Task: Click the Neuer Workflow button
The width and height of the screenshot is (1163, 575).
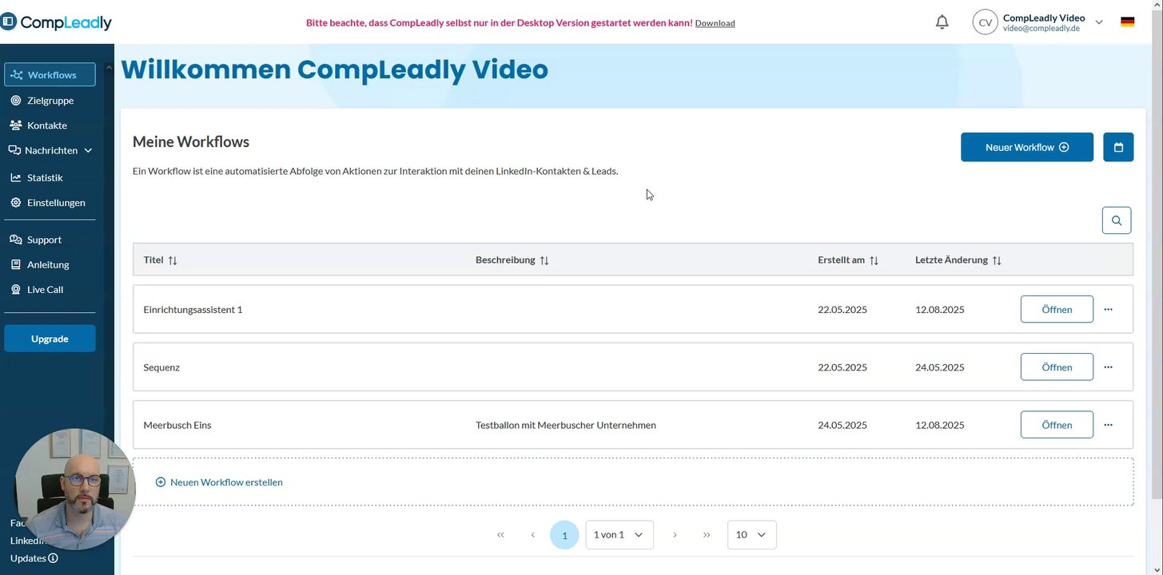Action: click(1027, 147)
